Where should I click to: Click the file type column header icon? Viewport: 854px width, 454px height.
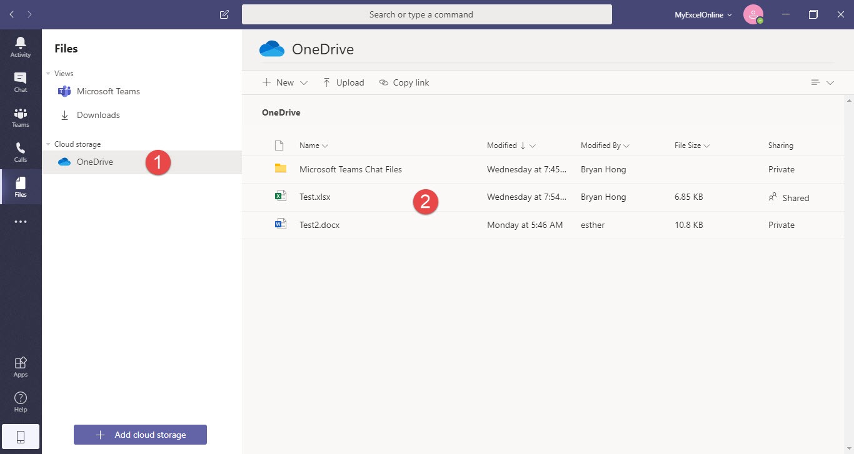coord(279,146)
